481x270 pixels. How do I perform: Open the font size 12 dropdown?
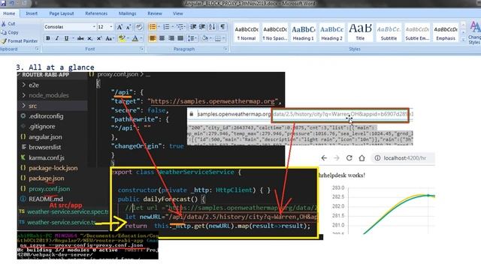pos(111,27)
